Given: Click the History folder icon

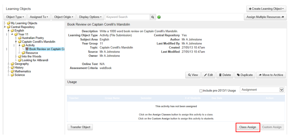Looking at the screenshot, I should click(12, 68).
